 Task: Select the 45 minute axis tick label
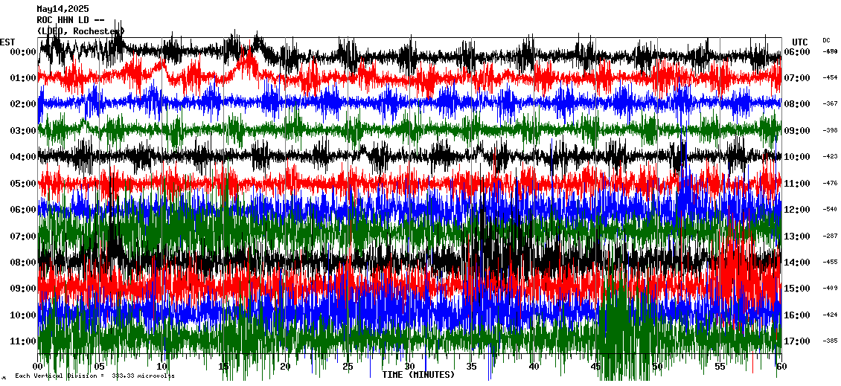[x=595, y=367]
